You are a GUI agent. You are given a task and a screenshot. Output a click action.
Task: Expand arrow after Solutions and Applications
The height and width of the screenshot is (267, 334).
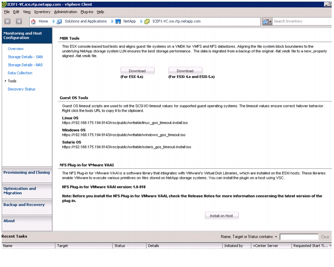click(112, 21)
